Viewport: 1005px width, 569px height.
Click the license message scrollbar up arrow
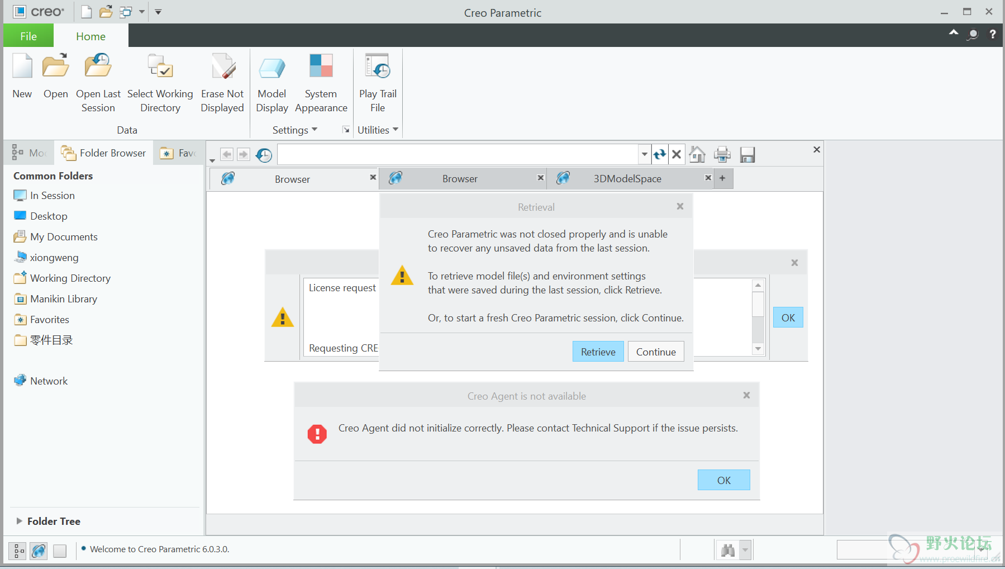758,286
